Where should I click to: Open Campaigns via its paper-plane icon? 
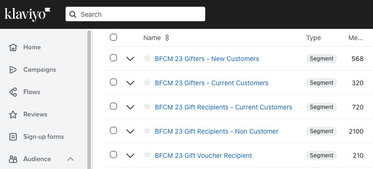click(13, 70)
